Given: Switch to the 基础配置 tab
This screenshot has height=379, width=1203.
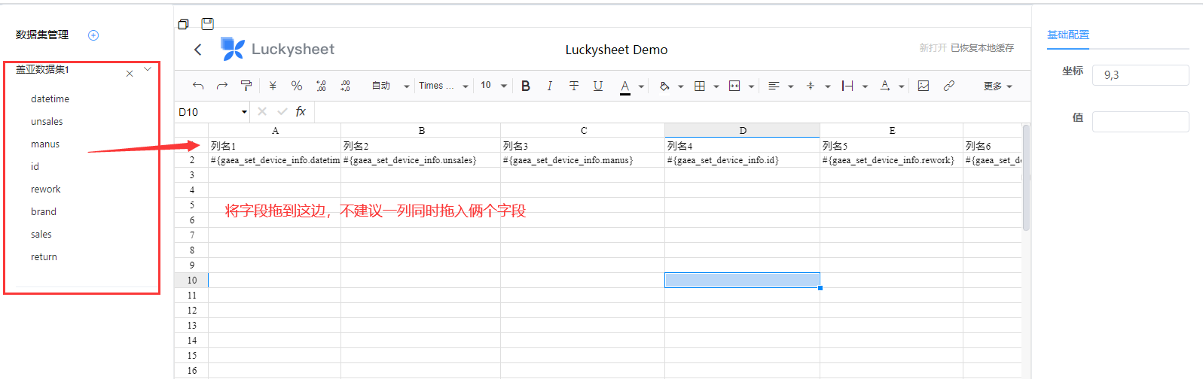Looking at the screenshot, I should (1067, 35).
